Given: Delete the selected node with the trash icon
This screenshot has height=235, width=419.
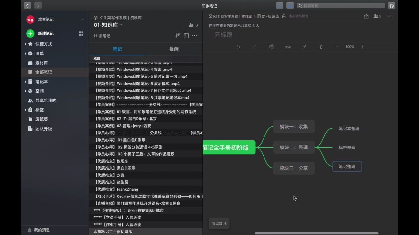Looking at the screenshot, I should 321,47.
